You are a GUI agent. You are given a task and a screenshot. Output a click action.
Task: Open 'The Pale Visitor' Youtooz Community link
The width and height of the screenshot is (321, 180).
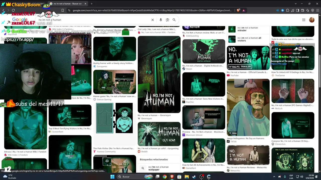pos(114,148)
